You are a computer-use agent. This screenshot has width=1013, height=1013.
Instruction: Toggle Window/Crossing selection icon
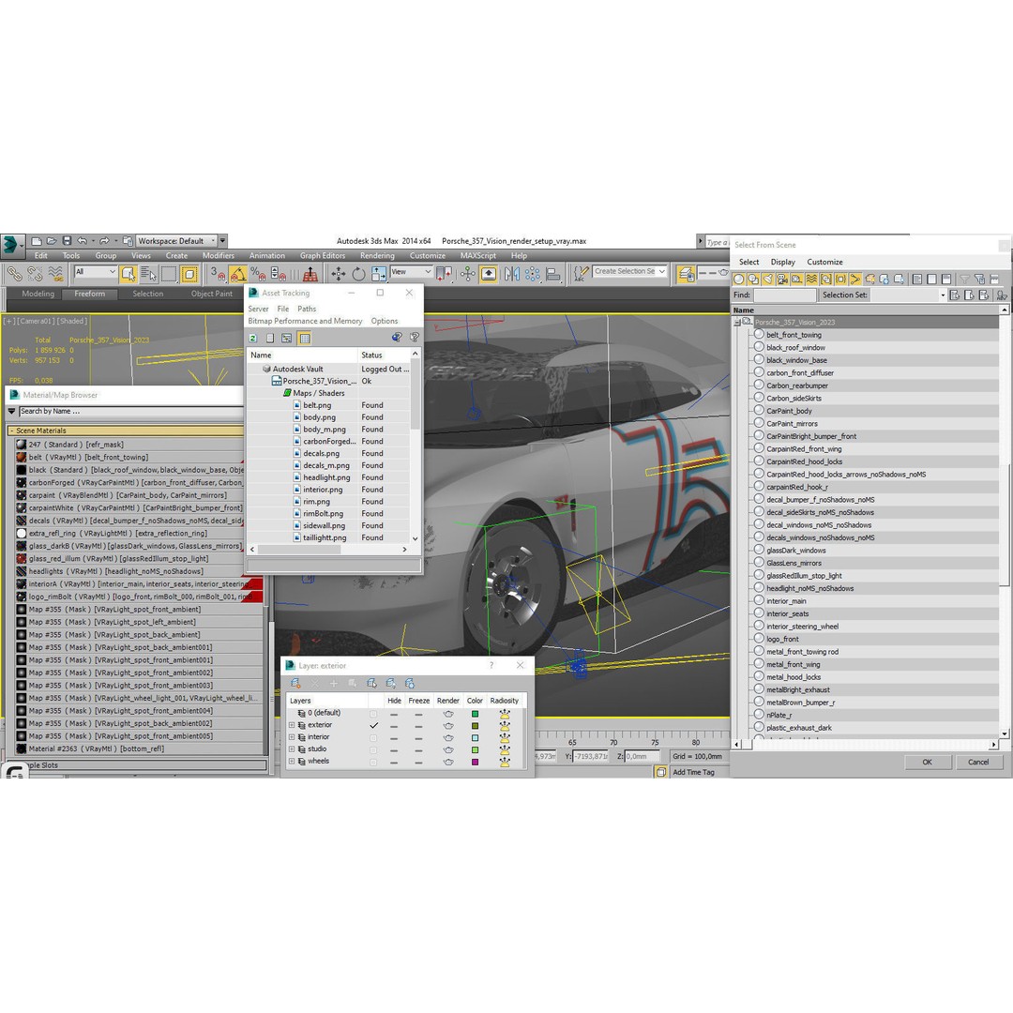(x=189, y=274)
